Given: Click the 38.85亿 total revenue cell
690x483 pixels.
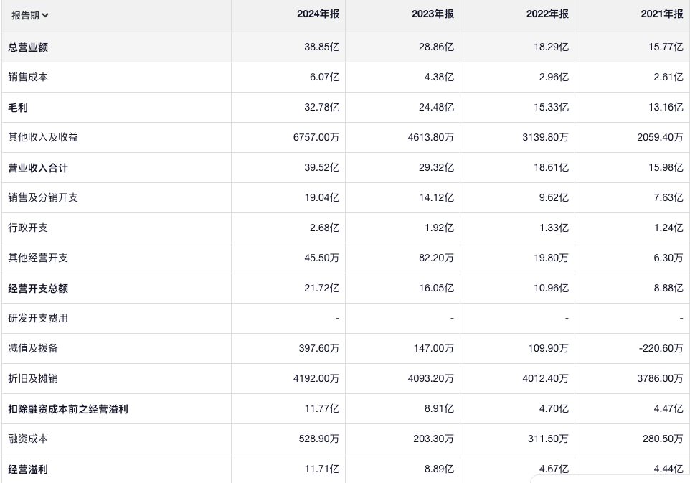Looking at the screenshot, I should point(321,47).
